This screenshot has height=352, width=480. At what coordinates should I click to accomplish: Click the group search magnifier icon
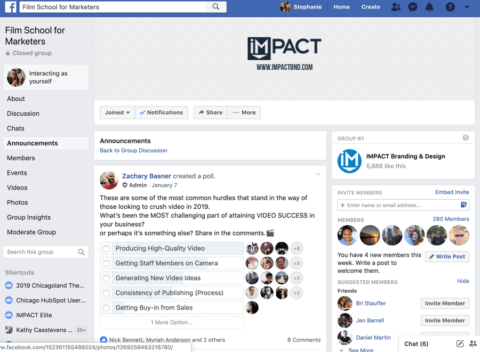tap(81, 252)
